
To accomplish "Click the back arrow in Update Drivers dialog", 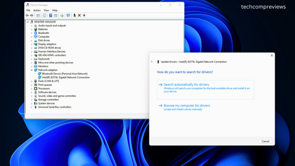I will coord(152,62).
